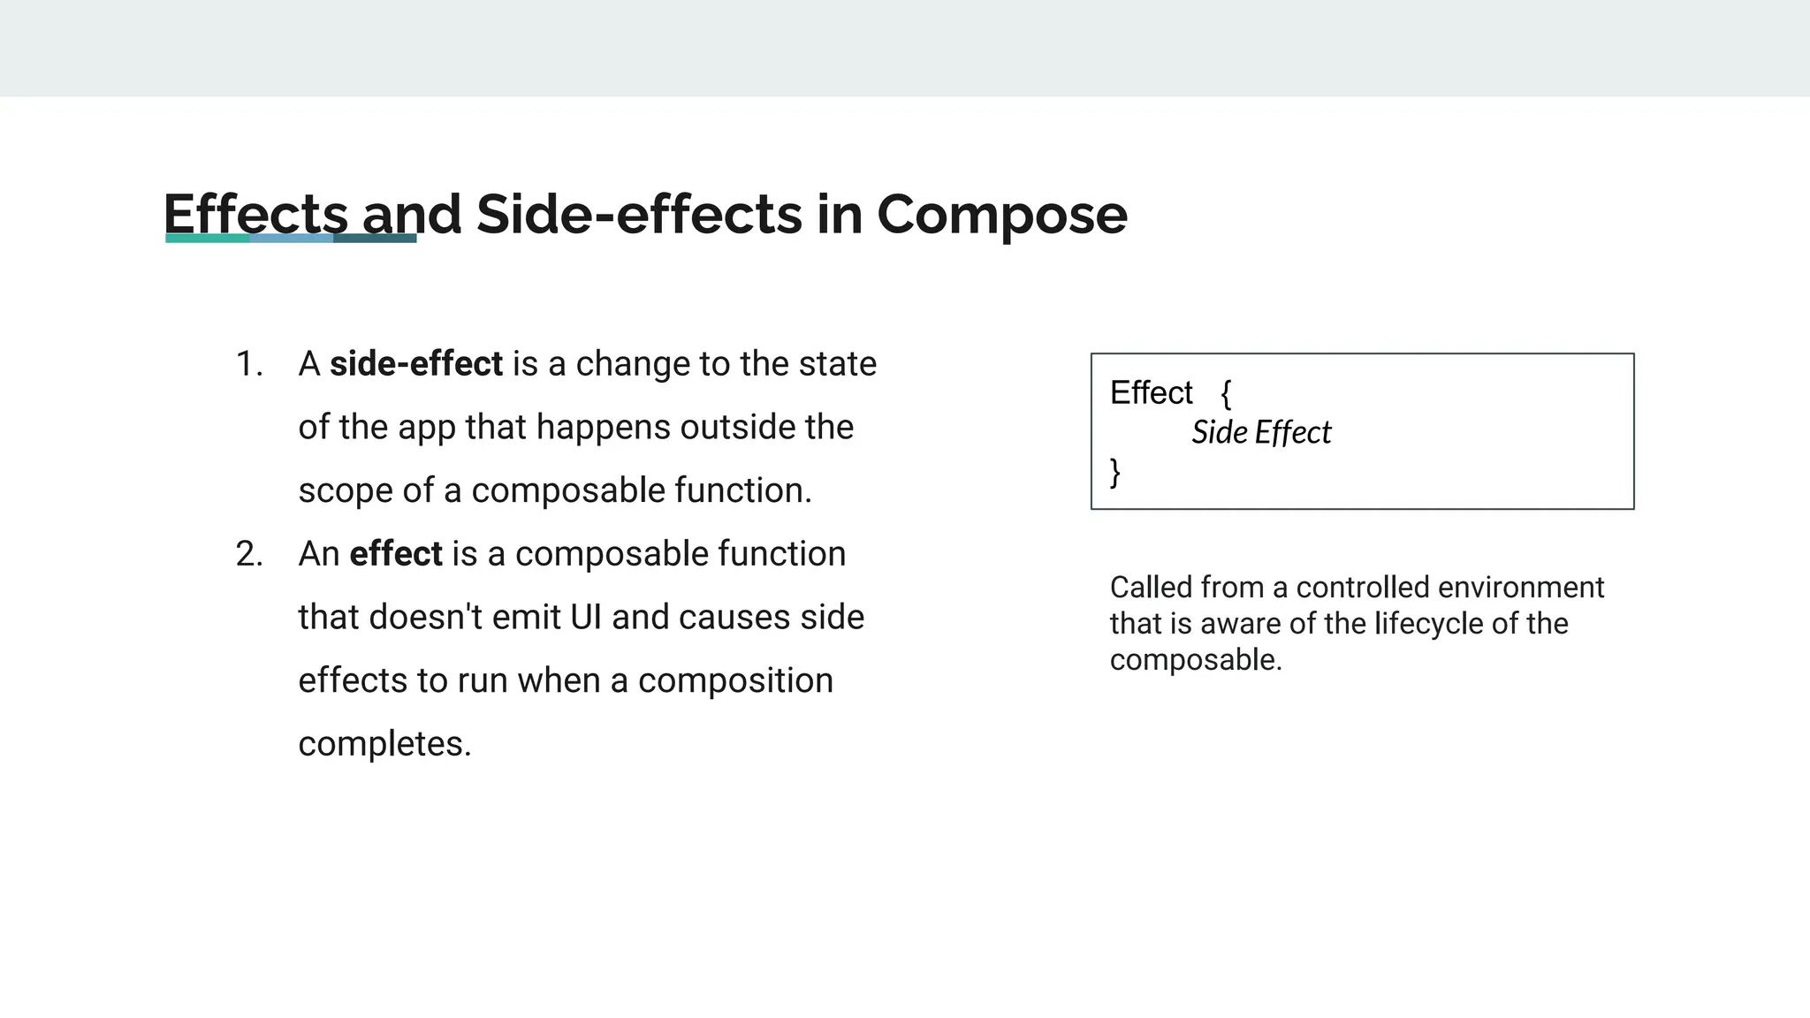Screen dimensions: 1810x1018
Task: Select the bold word "side-effect"
Action: pyautogui.click(x=415, y=364)
